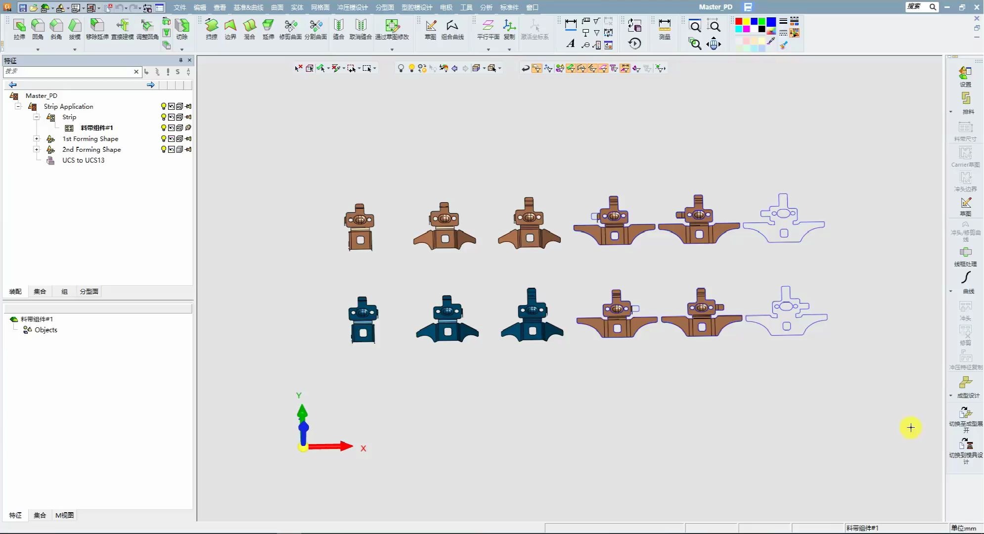Screen dimensions: 984x534
Task: Toggle light bulb visibility for 1st Forming Shape
Action: [164, 139]
